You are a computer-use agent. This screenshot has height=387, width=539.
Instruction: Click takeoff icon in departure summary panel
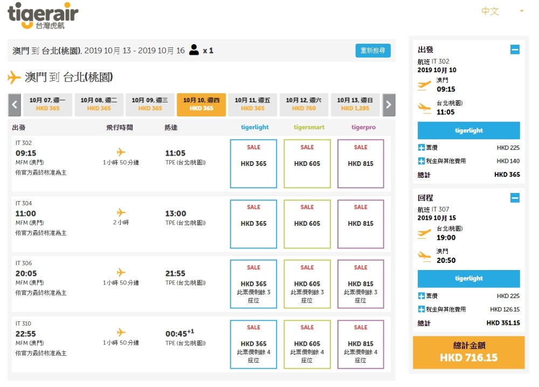tap(425, 85)
